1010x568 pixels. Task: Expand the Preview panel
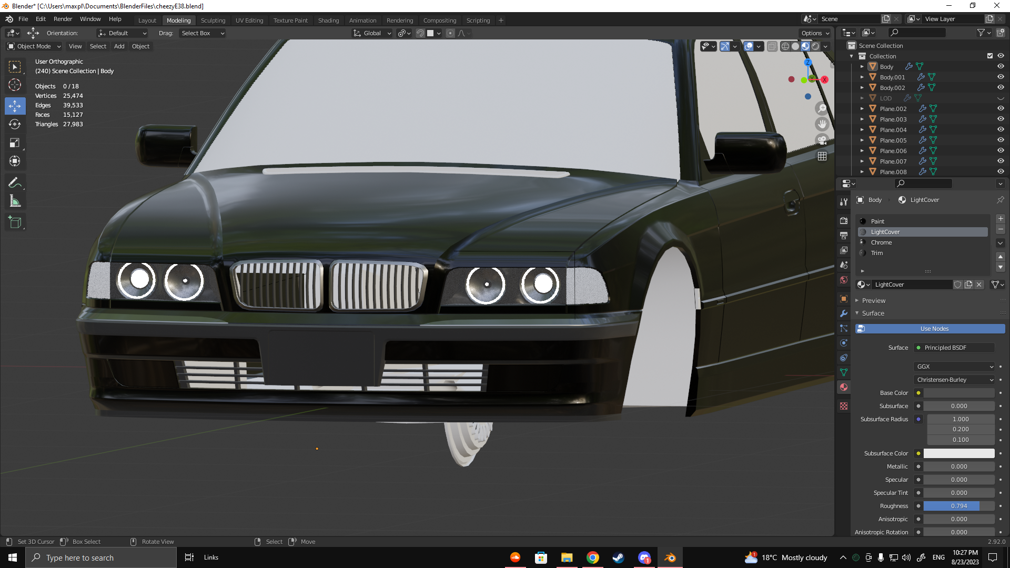[873, 301]
